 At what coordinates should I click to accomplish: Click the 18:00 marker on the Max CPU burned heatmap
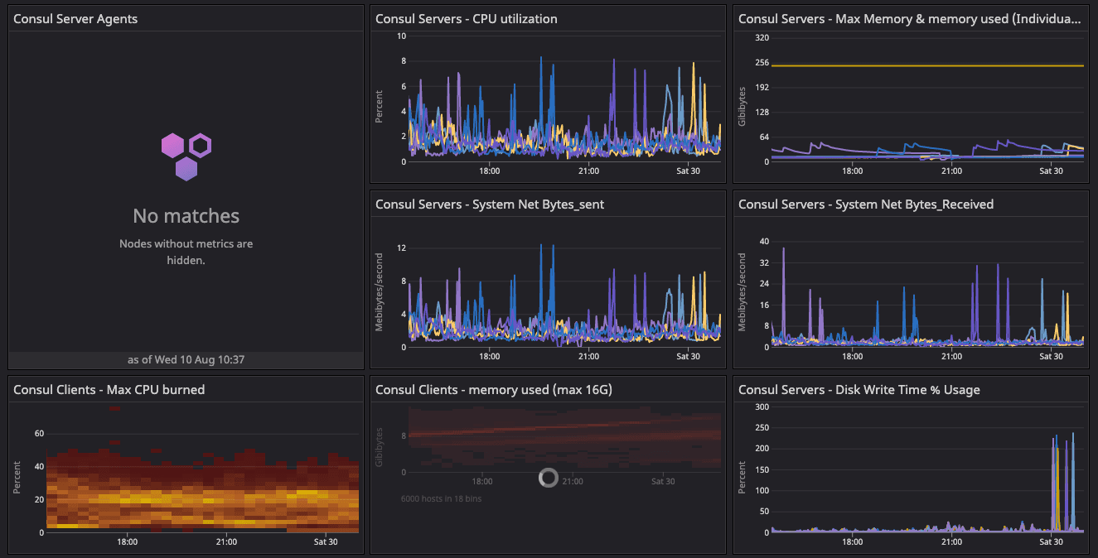coord(127,542)
